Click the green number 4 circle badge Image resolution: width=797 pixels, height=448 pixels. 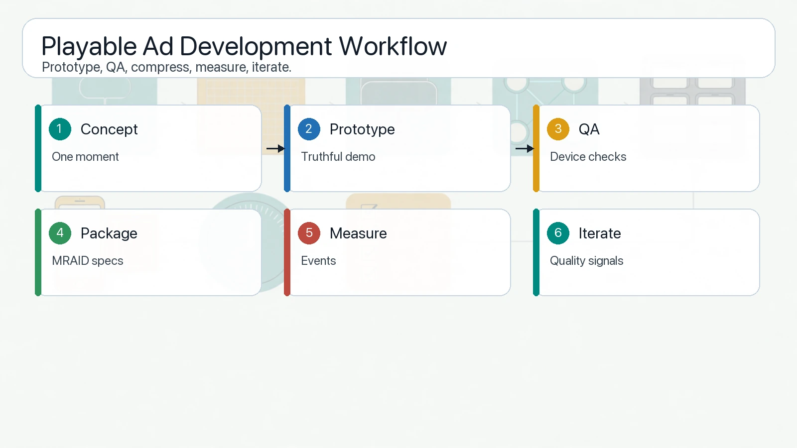[x=60, y=233]
